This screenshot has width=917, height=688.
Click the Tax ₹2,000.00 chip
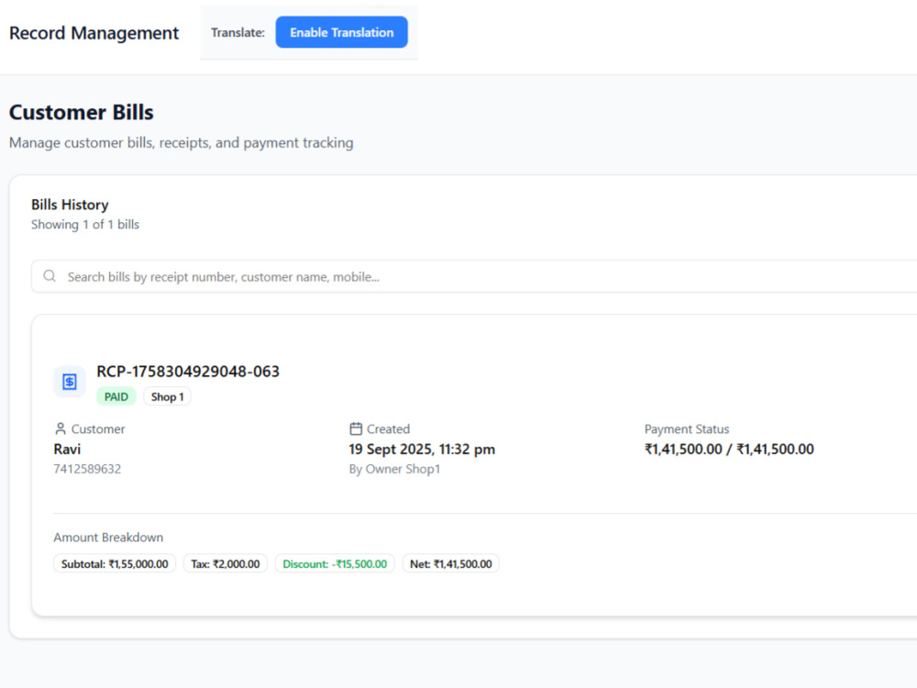(226, 564)
